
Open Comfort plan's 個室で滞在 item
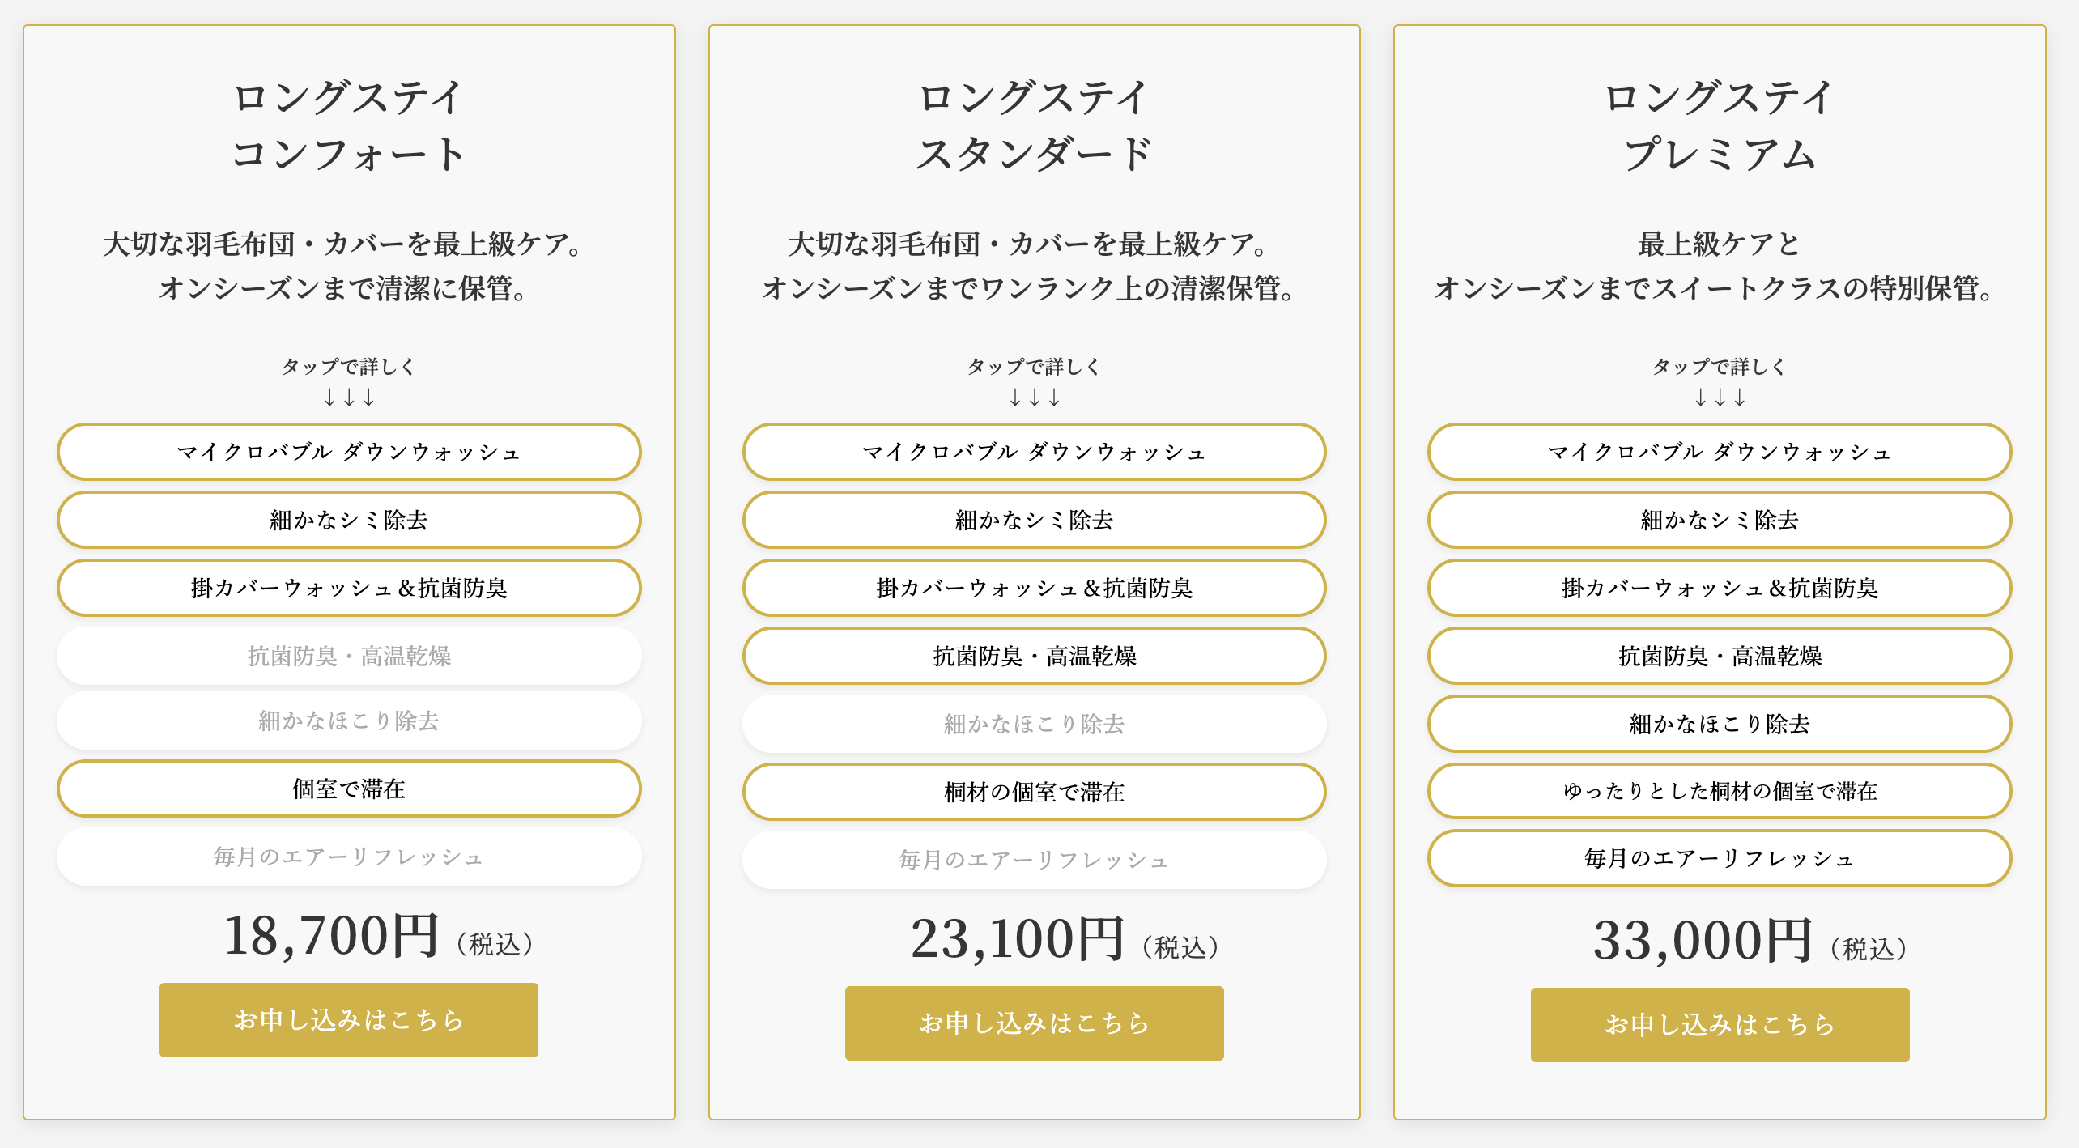tap(349, 789)
